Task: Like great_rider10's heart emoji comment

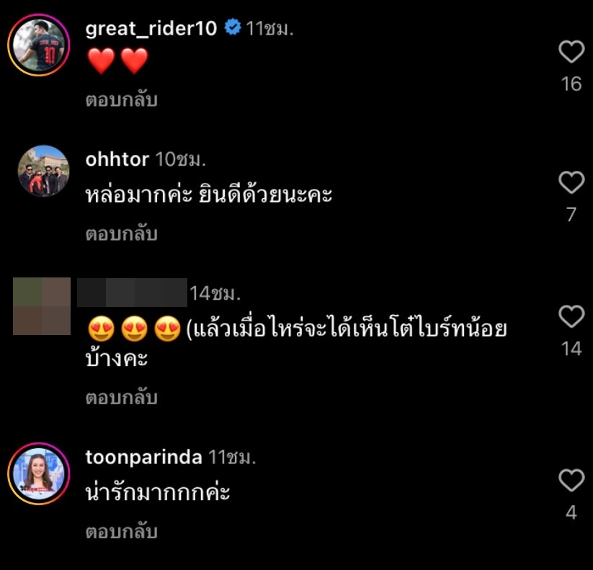Action: point(571,52)
